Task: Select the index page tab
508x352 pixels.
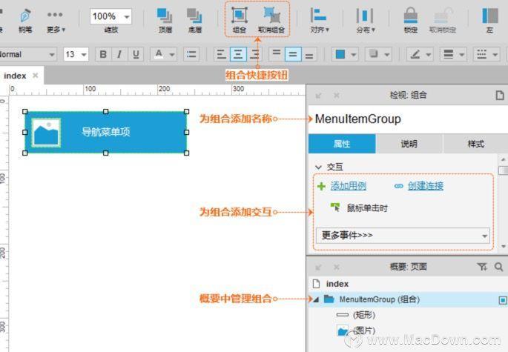Action: [x=15, y=76]
